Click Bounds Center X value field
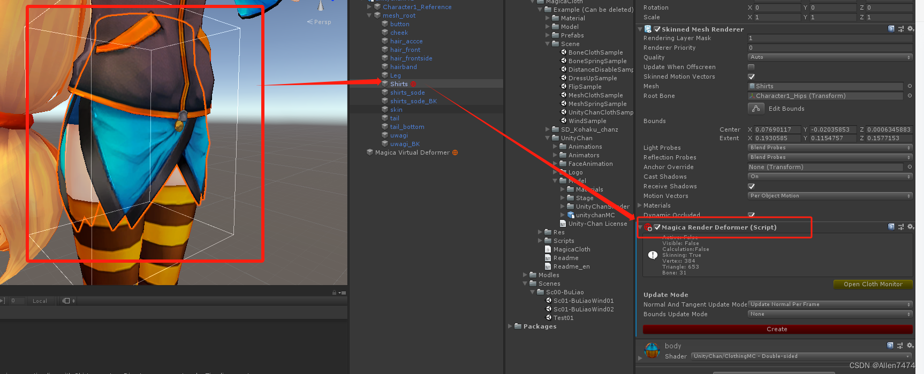This screenshot has height=374, width=924. [777, 129]
